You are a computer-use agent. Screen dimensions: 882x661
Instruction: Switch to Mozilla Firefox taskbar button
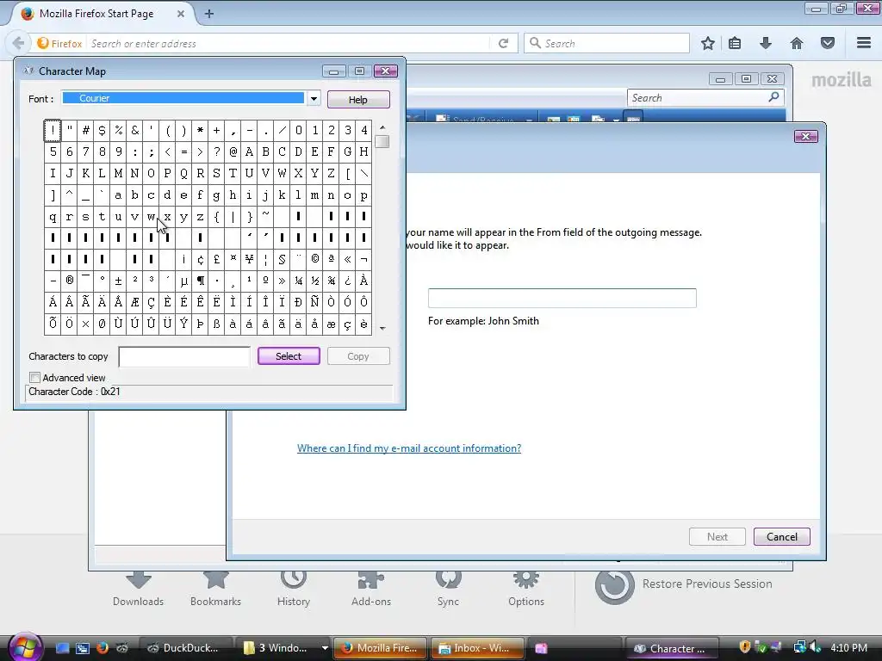coord(380,648)
